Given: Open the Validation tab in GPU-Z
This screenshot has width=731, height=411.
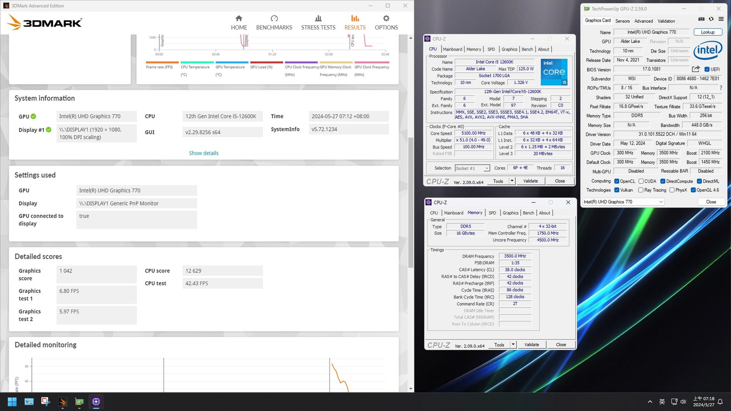Looking at the screenshot, I should coord(666,21).
